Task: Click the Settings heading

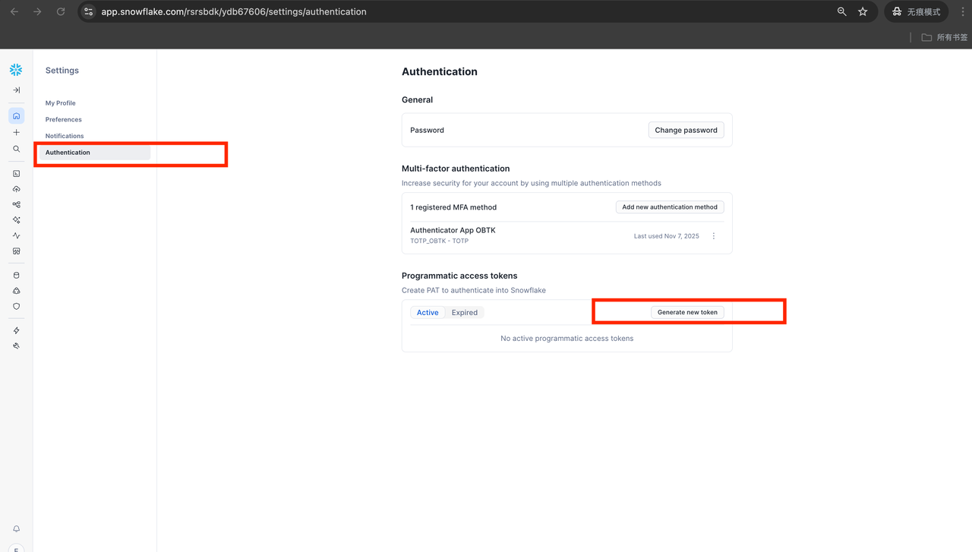Action: (62, 71)
